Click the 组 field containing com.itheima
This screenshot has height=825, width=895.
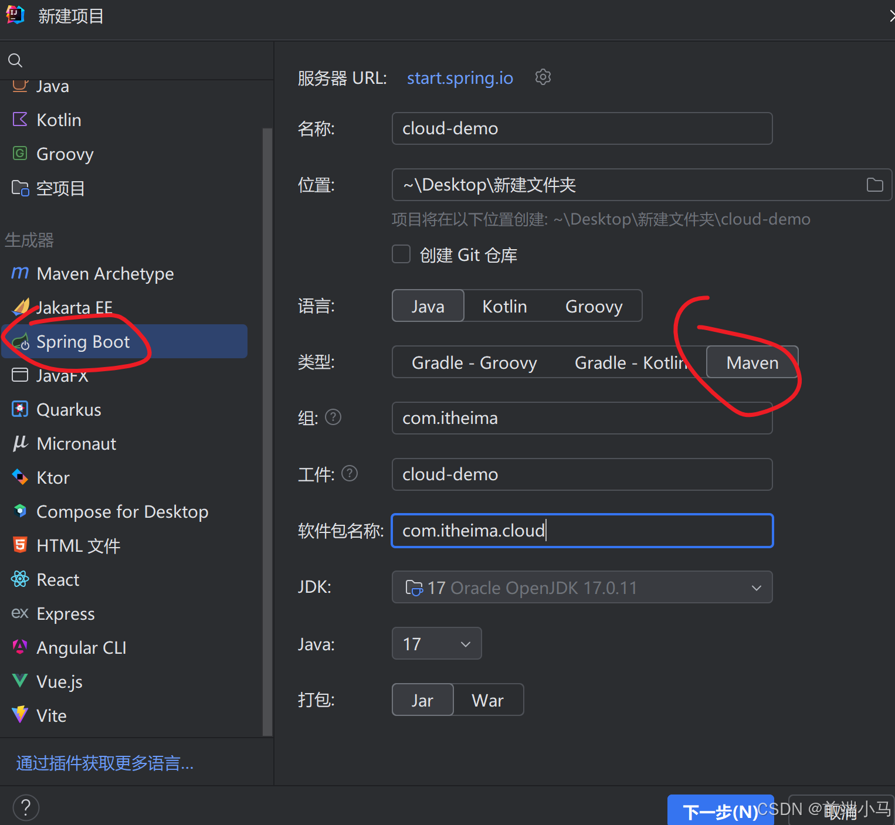tap(582, 418)
